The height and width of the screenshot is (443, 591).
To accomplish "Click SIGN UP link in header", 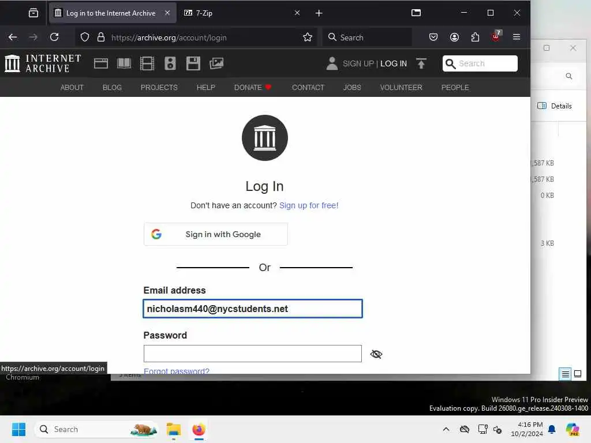I will 358,63.
